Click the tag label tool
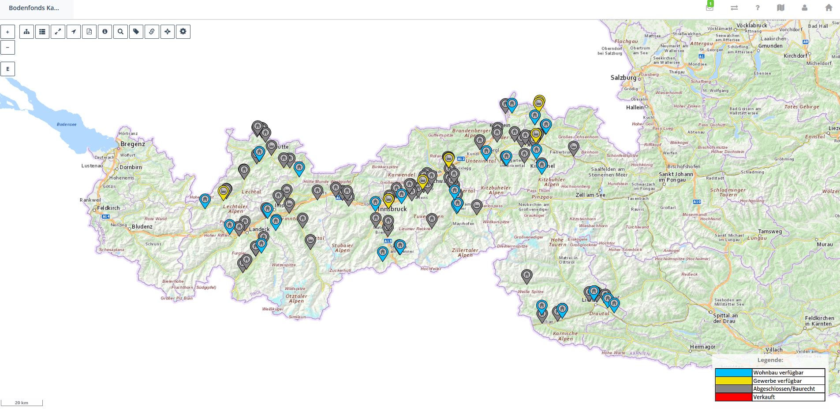The width and height of the screenshot is (840, 410). click(x=136, y=32)
